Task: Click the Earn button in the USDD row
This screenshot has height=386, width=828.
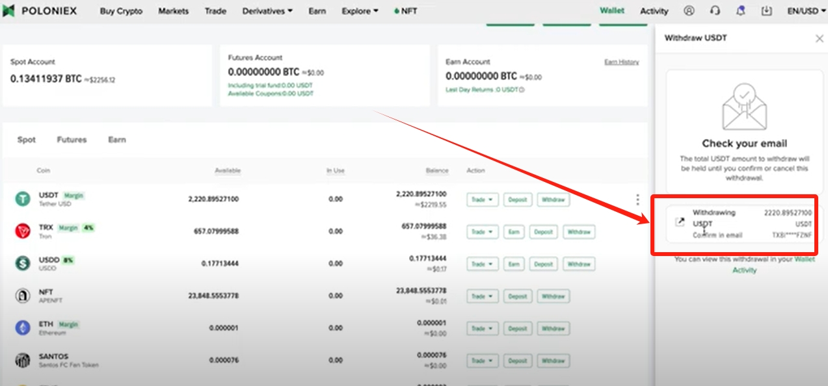Action: pos(514,264)
